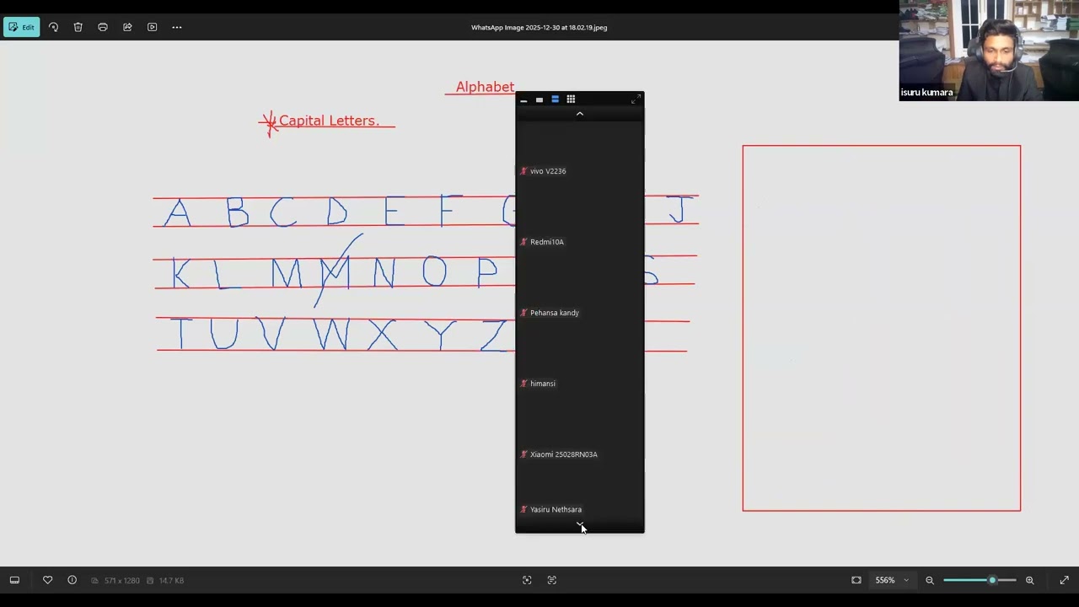This screenshot has width=1079, height=607.
Task: Rotate the image using the rotate icon
Action: point(53,27)
